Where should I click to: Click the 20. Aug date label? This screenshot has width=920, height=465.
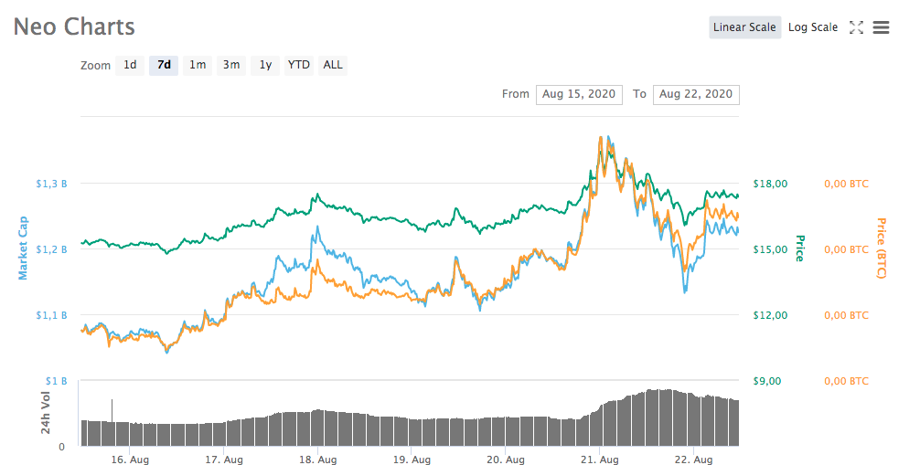tap(506, 460)
